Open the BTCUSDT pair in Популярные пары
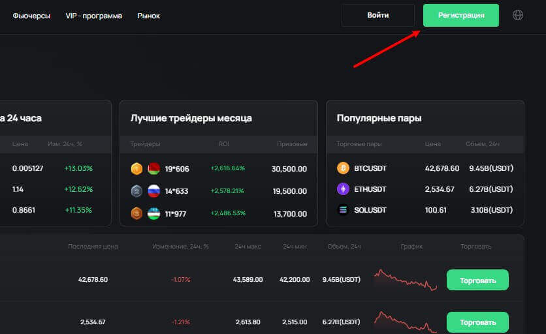 pyautogui.click(x=370, y=168)
